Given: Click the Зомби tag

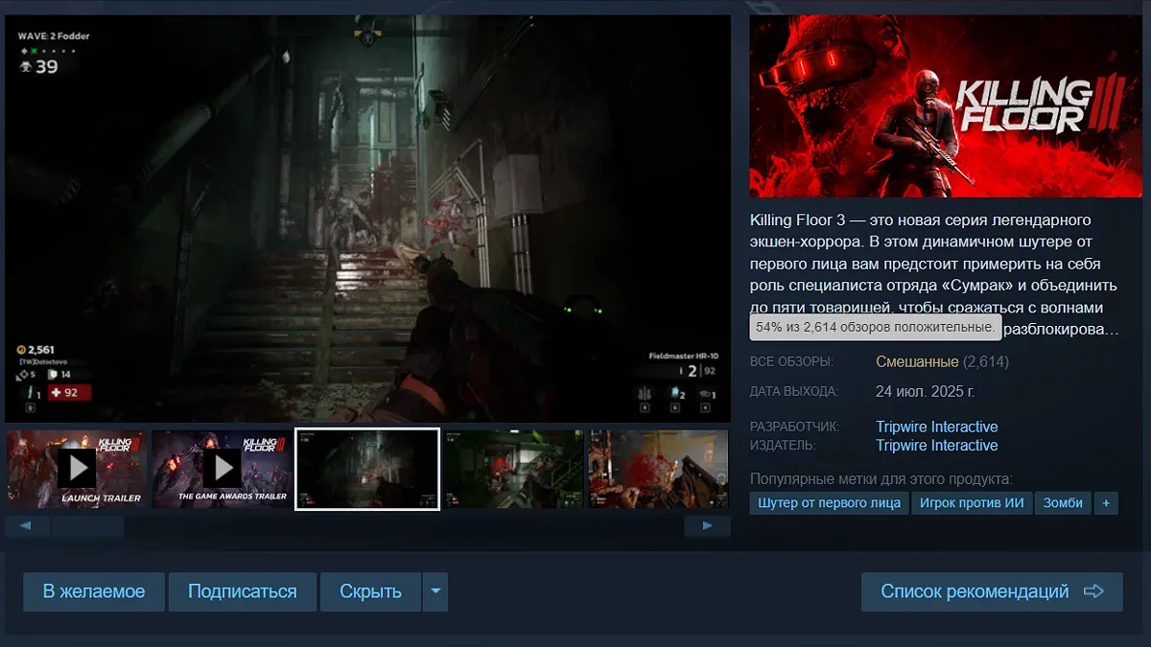Looking at the screenshot, I should pos(1063,503).
